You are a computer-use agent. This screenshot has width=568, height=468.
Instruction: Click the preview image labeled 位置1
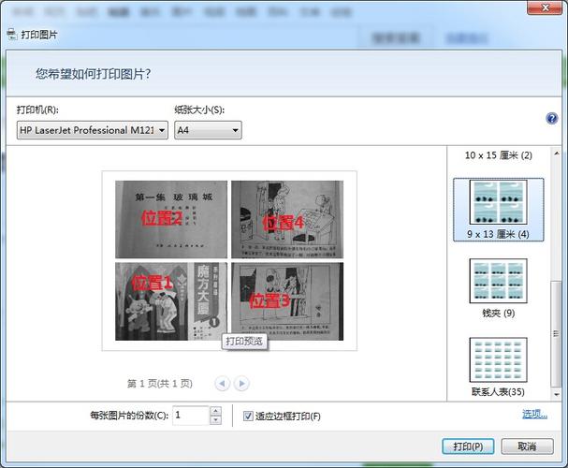[x=171, y=301]
